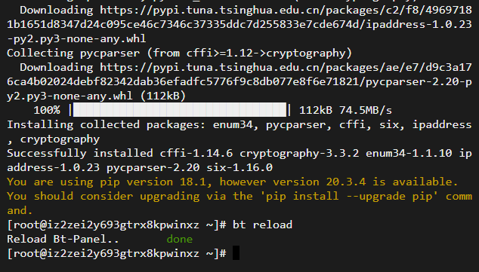Click the '-py2.py3-none-any.whl' line
This screenshot has width=479, height=272.
76,38
